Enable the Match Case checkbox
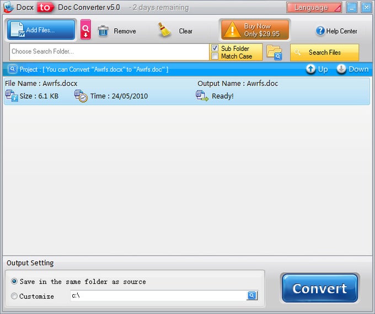Screen dimensions: 375x314 [x=215, y=56]
